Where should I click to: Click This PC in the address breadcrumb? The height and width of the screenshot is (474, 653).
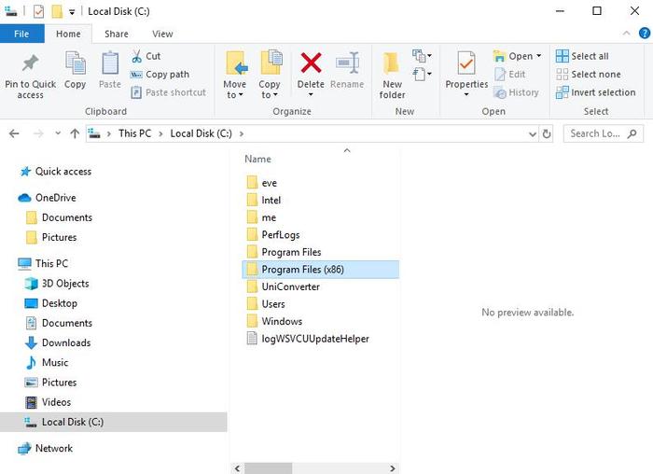point(135,133)
